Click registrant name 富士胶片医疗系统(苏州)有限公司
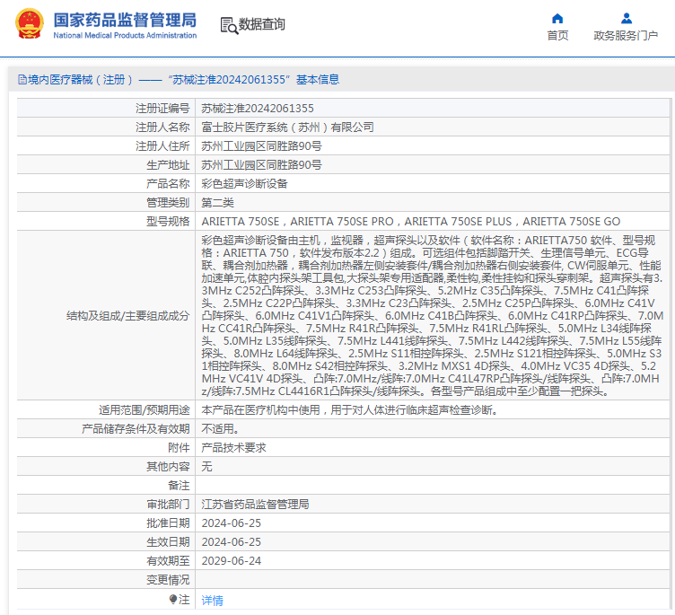The image size is (675, 615). tap(287, 127)
